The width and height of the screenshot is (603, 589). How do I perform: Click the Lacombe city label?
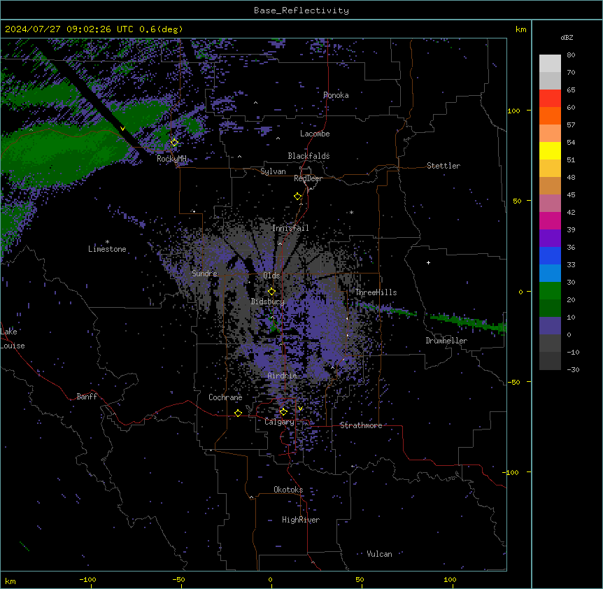point(315,134)
